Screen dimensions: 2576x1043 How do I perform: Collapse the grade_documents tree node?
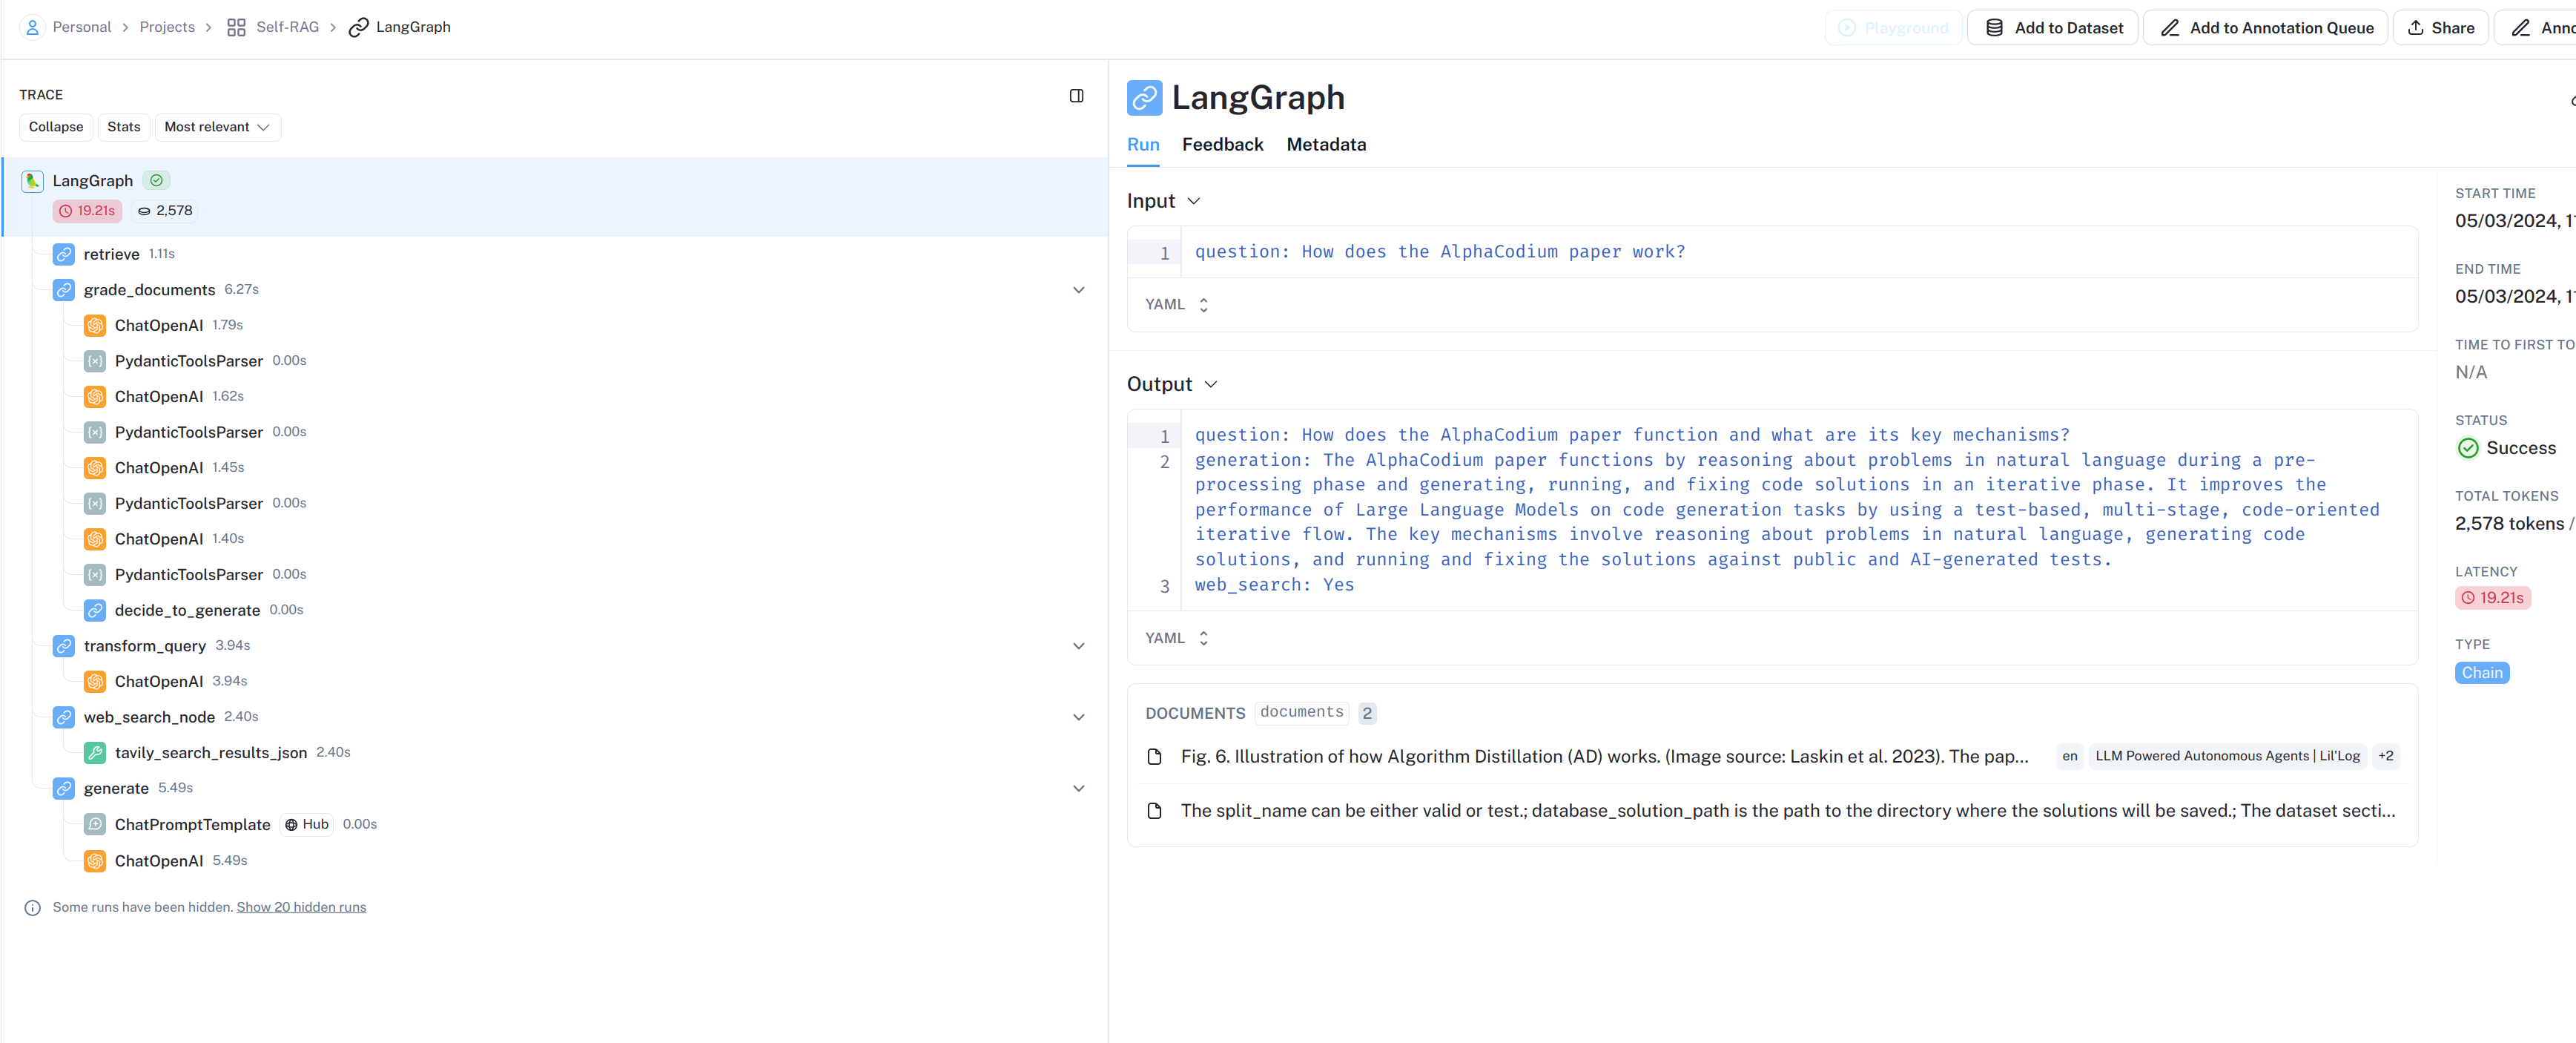(1078, 290)
